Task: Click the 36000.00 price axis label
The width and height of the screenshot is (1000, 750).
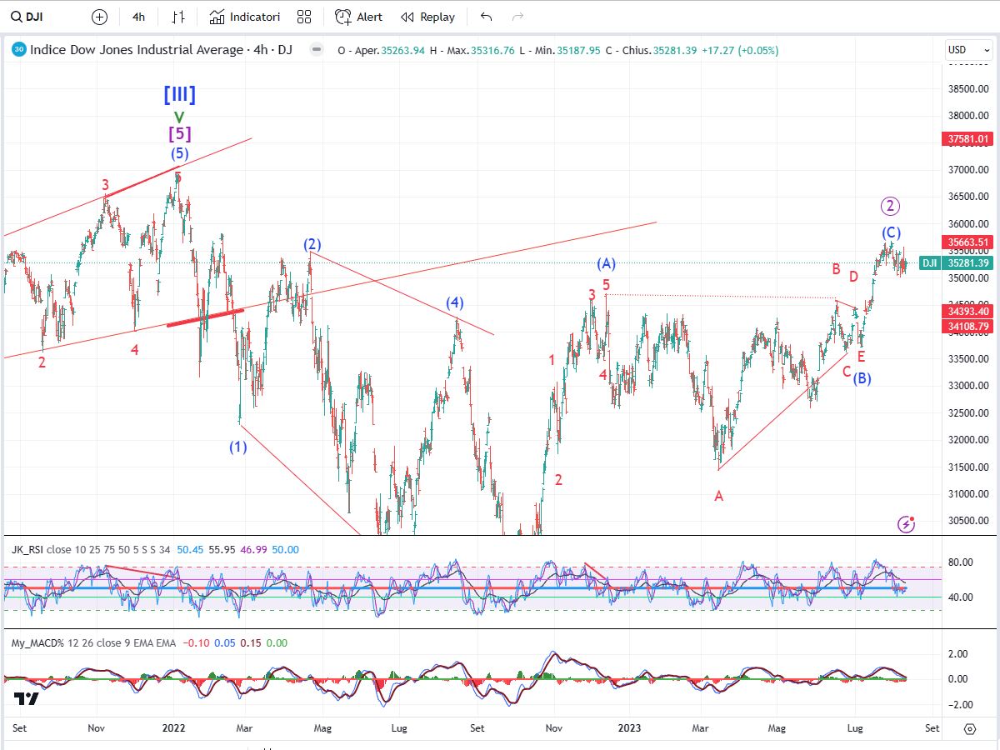Action: tap(967, 224)
